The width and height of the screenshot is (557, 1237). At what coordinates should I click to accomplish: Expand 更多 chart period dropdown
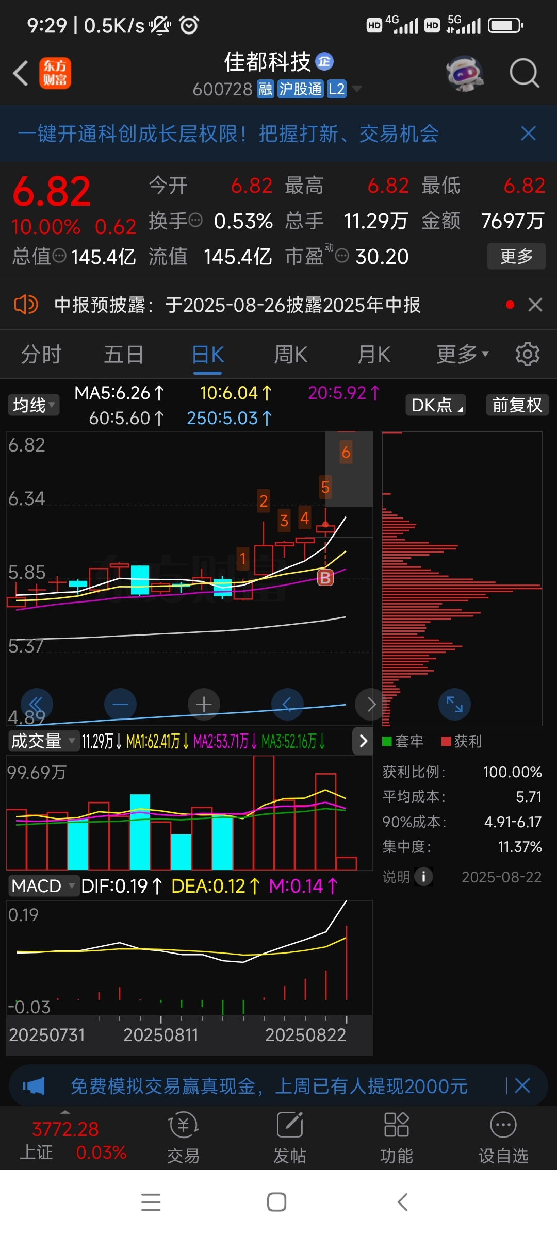(x=462, y=355)
